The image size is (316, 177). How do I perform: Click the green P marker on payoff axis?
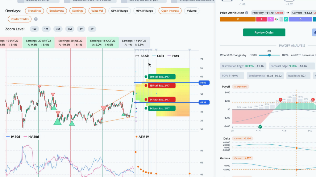(260, 127)
